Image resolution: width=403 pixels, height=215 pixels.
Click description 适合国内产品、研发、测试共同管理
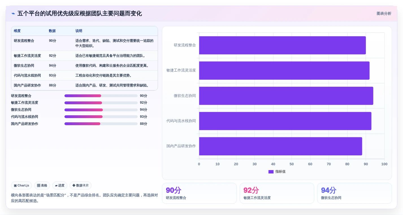click(x=112, y=85)
